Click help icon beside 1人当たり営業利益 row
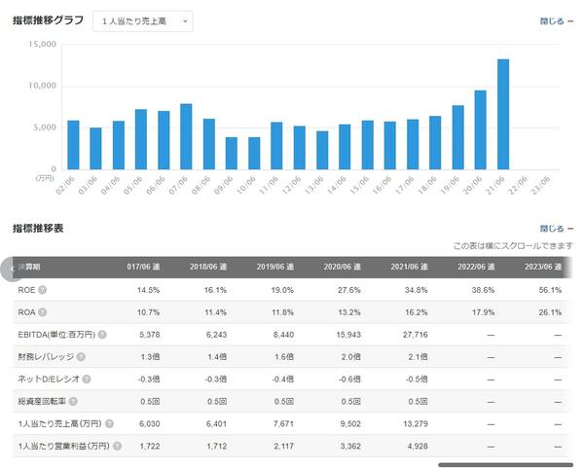Viewport: 584px width, 470px height. tap(118, 446)
